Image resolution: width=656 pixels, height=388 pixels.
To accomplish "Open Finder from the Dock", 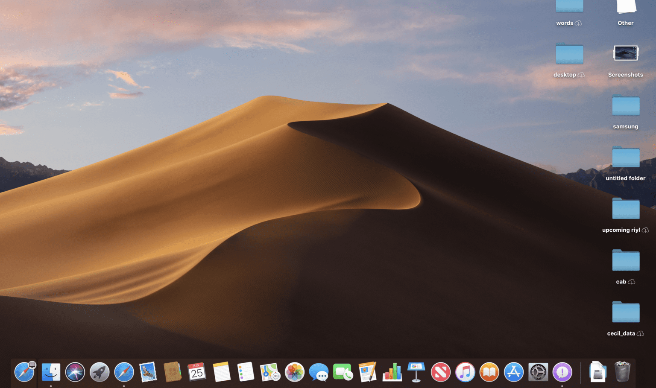I will click(x=50, y=372).
